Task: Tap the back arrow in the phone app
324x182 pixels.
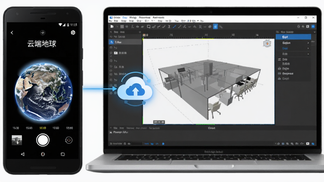Action: (x=12, y=33)
